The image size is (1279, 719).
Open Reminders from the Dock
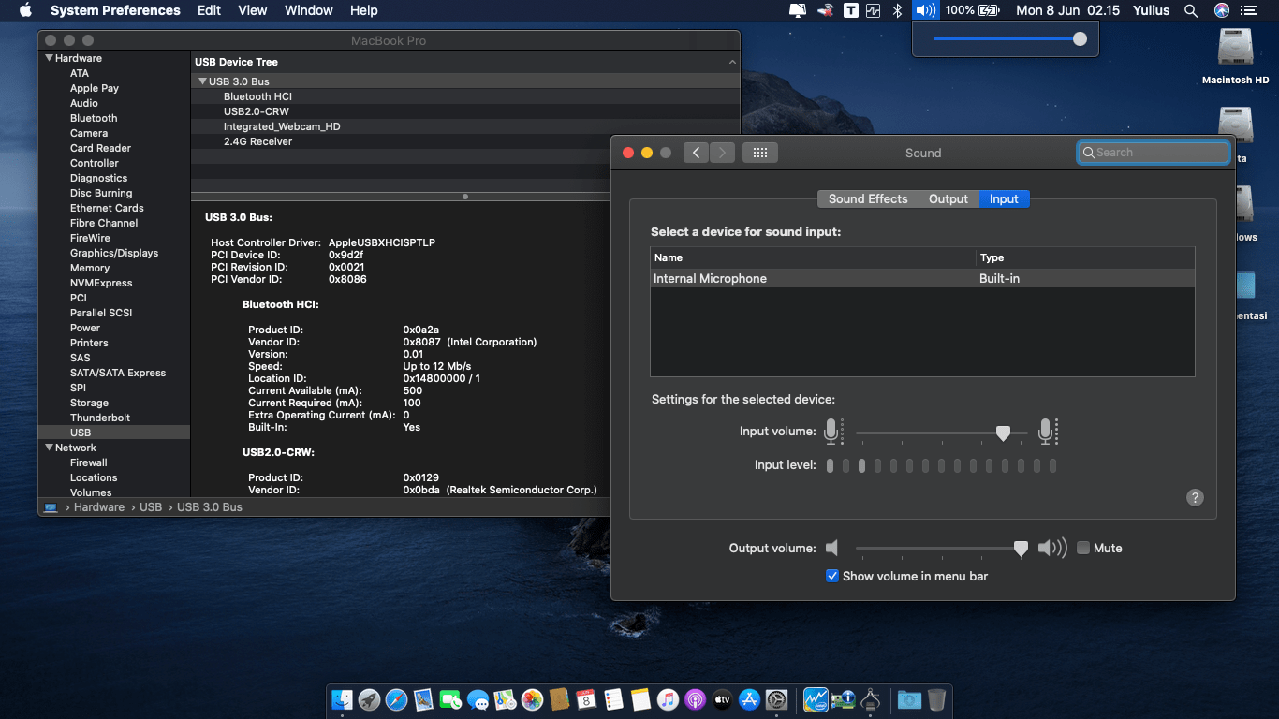tap(613, 699)
